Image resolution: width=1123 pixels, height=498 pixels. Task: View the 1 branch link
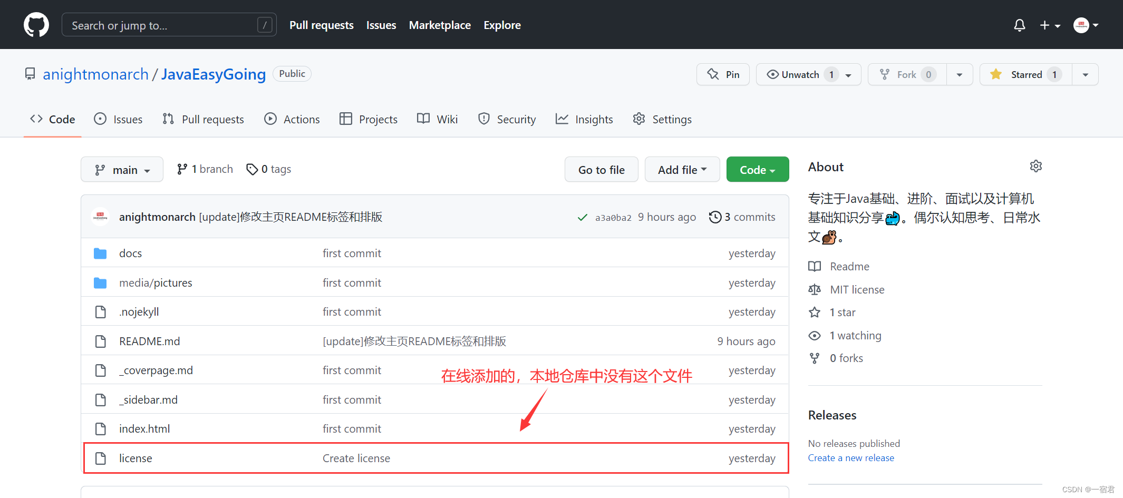click(x=205, y=169)
